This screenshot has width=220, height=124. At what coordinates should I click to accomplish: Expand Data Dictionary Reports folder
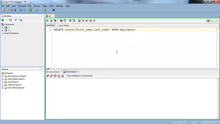pyautogui.click(x=2, y=76)
